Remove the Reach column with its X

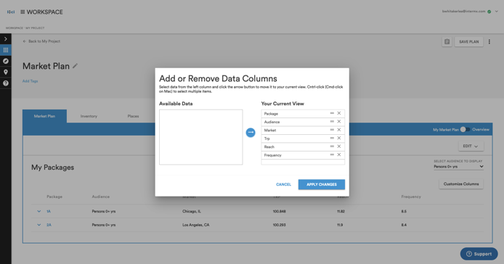[339, 147]
